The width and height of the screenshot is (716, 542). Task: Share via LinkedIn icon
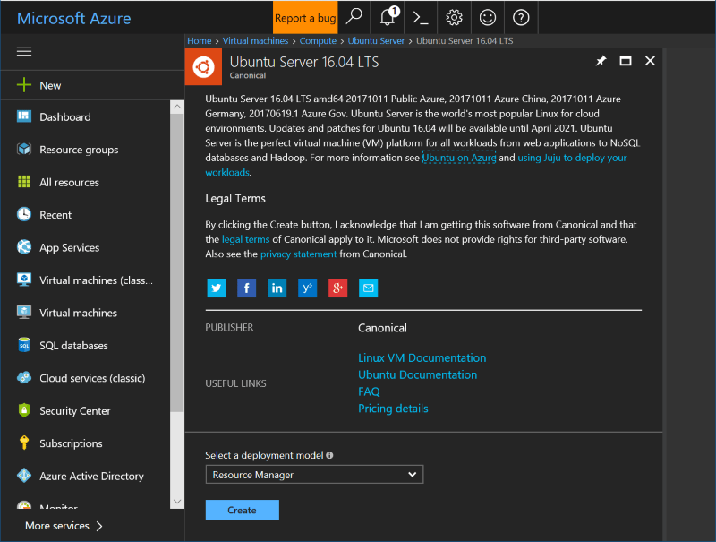pos(277,288)
